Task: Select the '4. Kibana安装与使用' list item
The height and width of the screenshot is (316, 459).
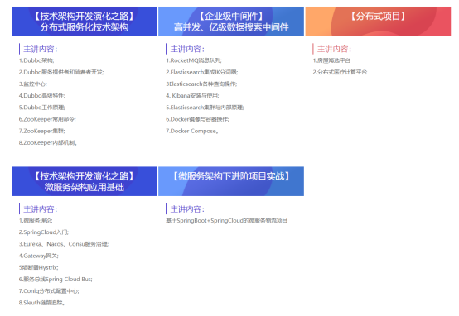Action: click(x=192, y=96)
